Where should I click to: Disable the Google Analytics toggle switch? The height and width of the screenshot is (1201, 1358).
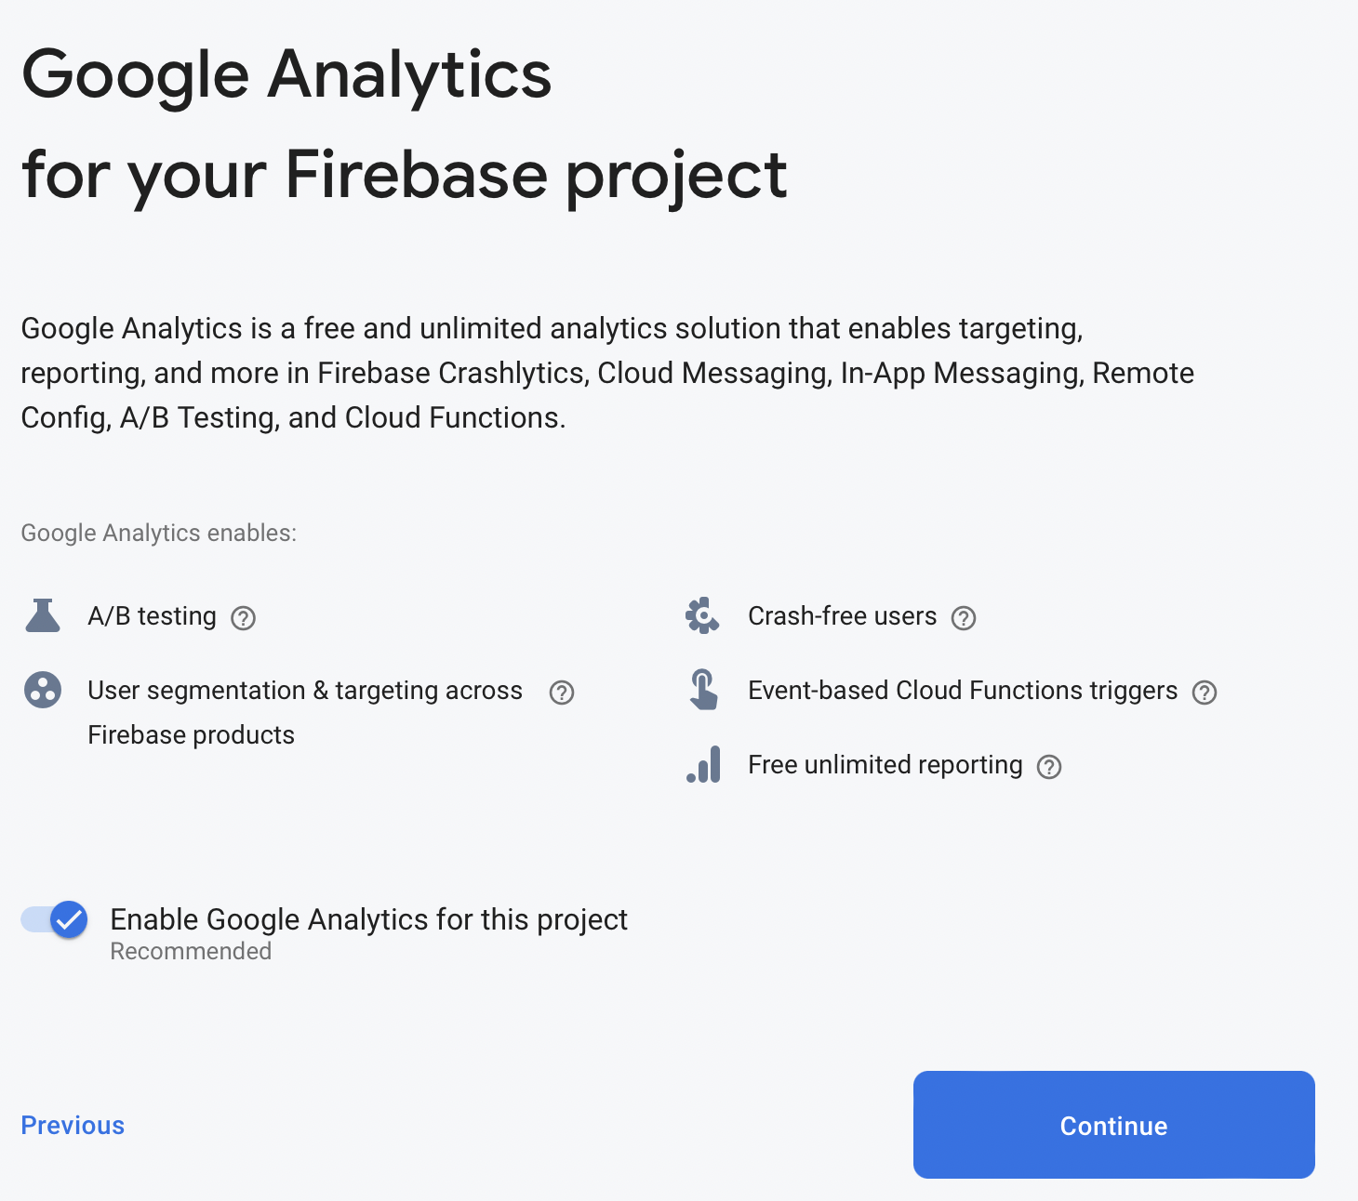pos(56,920)
